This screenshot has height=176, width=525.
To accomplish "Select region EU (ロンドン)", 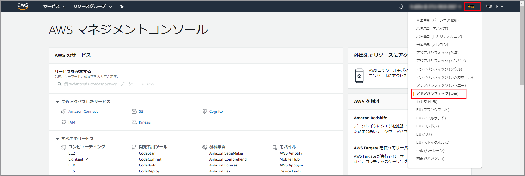I will 427,126.
